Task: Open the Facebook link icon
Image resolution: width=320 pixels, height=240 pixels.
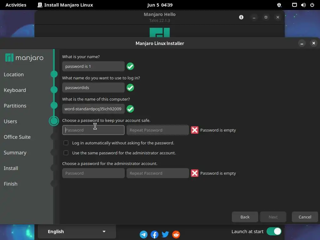Action: coord(154,234)
